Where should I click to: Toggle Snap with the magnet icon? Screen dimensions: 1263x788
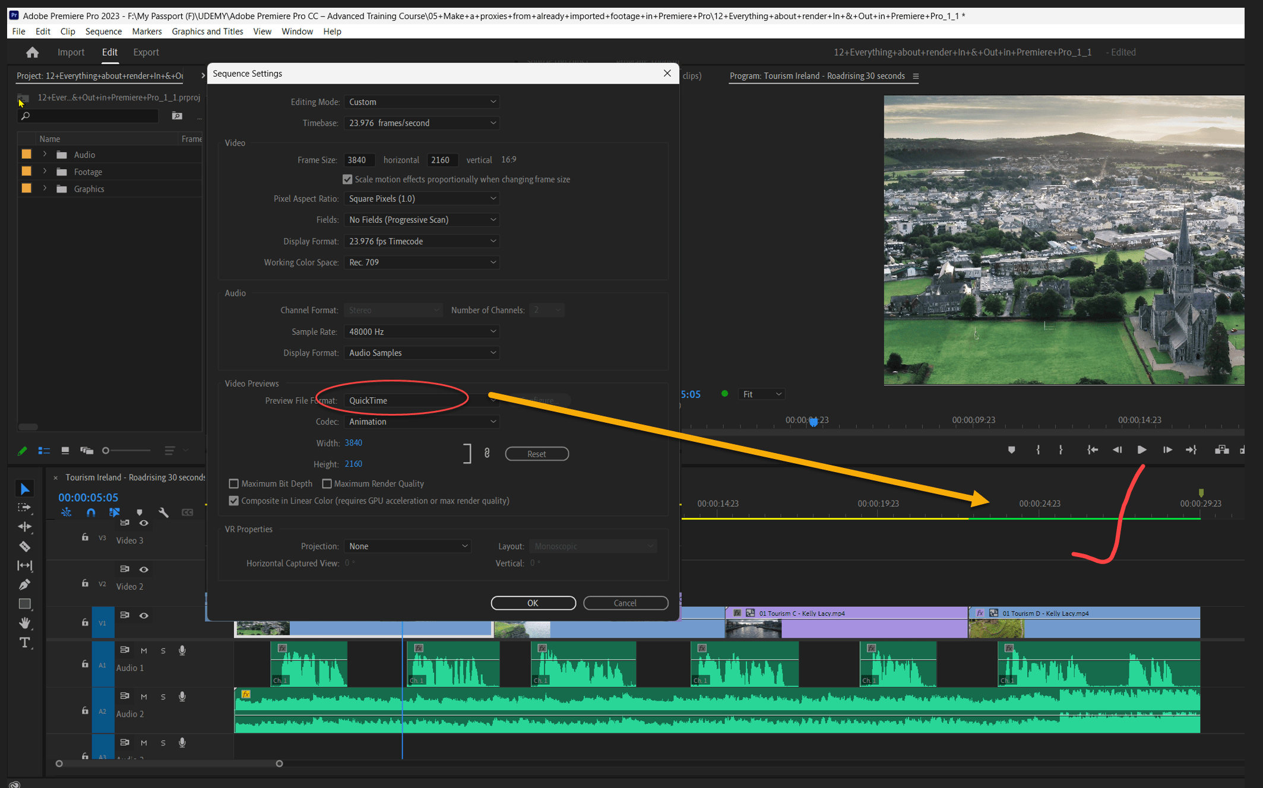(91, 512)
